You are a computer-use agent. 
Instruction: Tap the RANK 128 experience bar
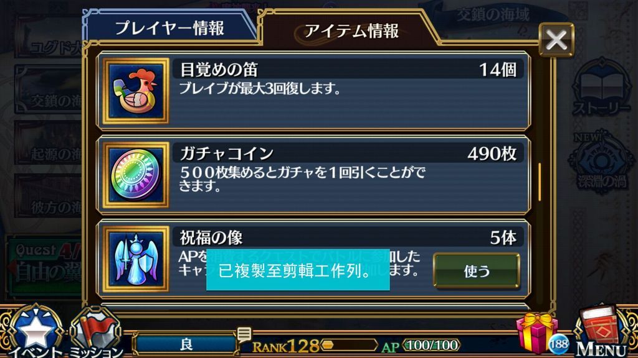(x=349, y=345)
